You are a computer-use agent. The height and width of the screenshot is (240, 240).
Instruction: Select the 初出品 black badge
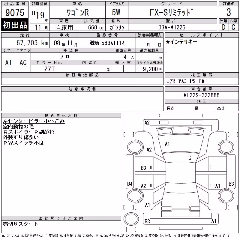click(15, 25)
